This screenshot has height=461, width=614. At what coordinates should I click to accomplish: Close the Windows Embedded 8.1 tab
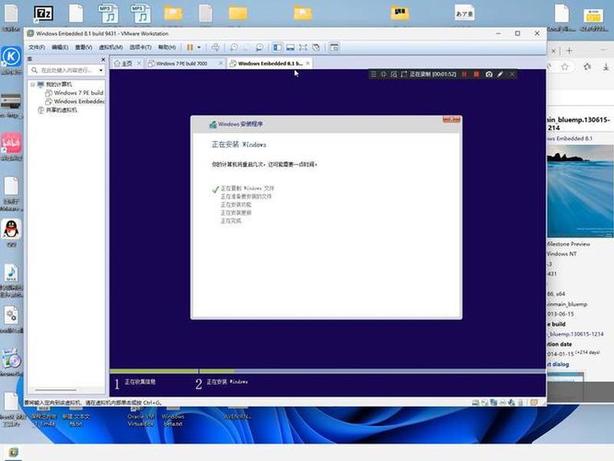[308, 63]
